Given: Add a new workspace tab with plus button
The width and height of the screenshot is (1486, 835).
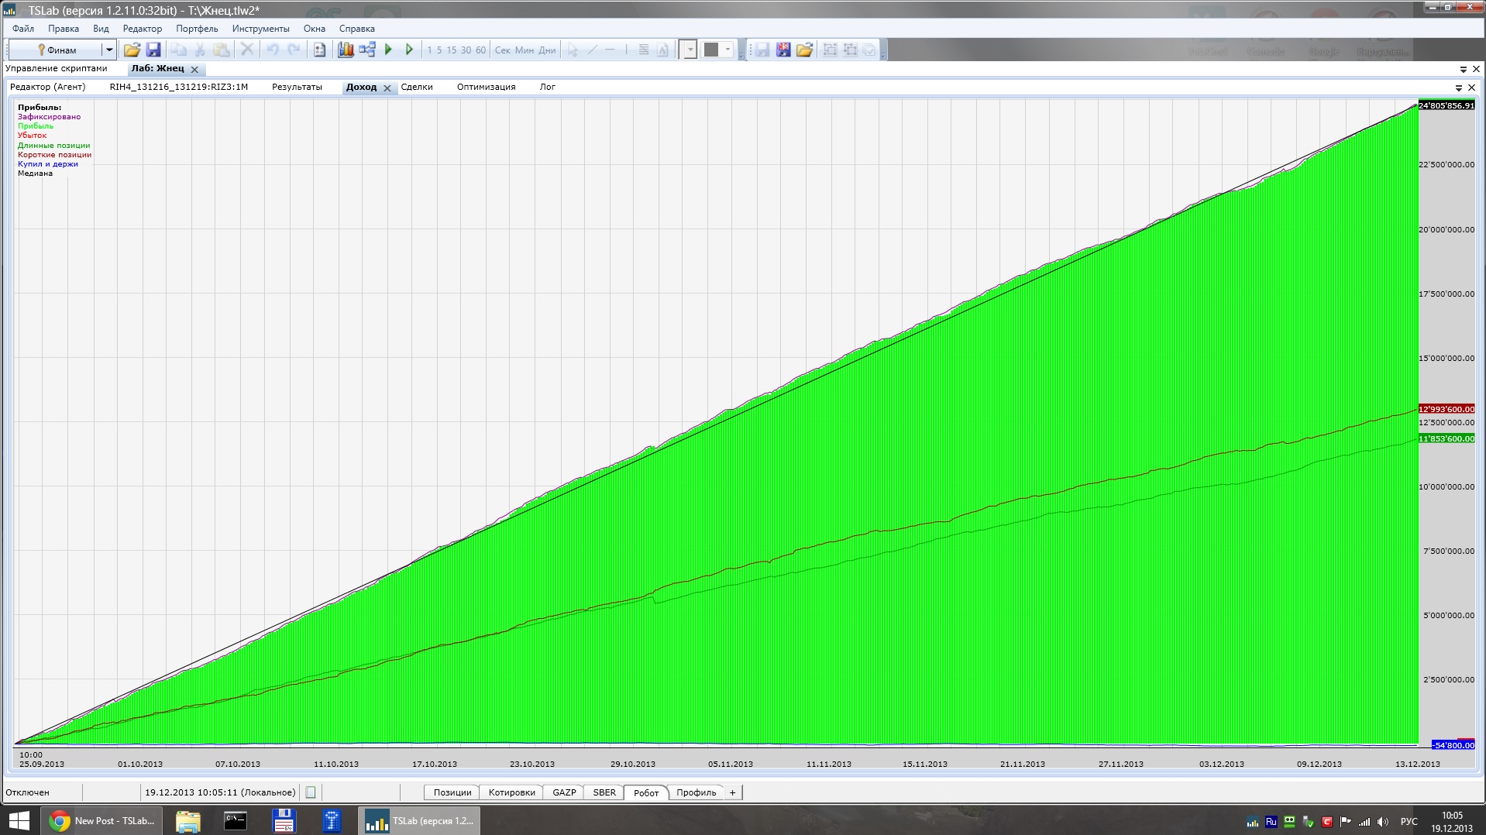Looking at the screenshot, I should pyautogui.click(x=732, y=792).
